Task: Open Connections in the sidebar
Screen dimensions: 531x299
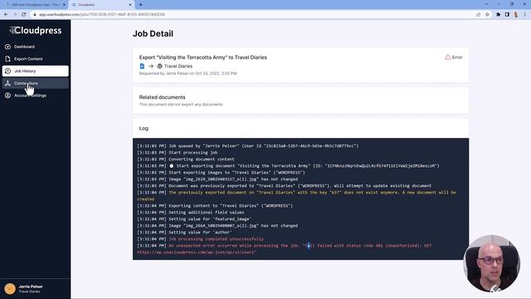Action: pyautogui.click(x=35, y=83)
